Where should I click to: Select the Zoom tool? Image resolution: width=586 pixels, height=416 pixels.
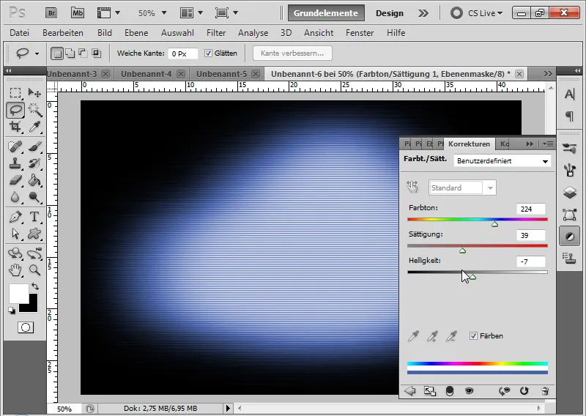34,270
